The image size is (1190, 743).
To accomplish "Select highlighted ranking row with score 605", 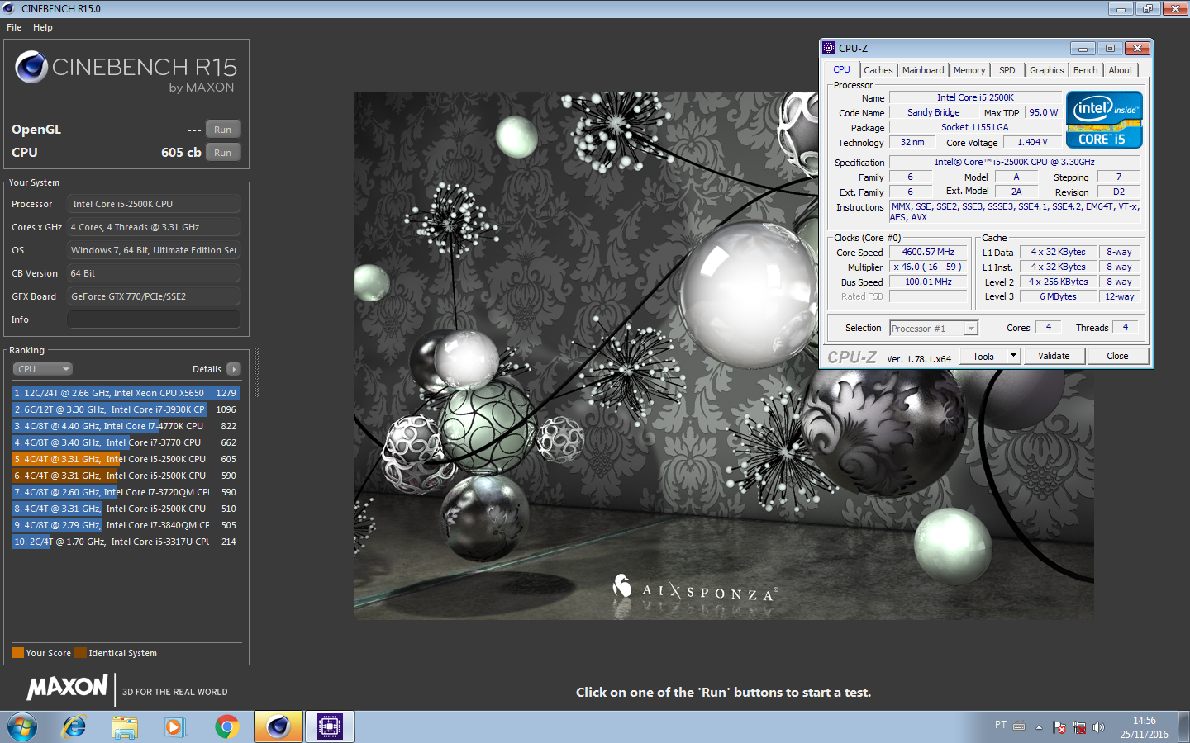I will pyautogui.click(x=126, y=459).
